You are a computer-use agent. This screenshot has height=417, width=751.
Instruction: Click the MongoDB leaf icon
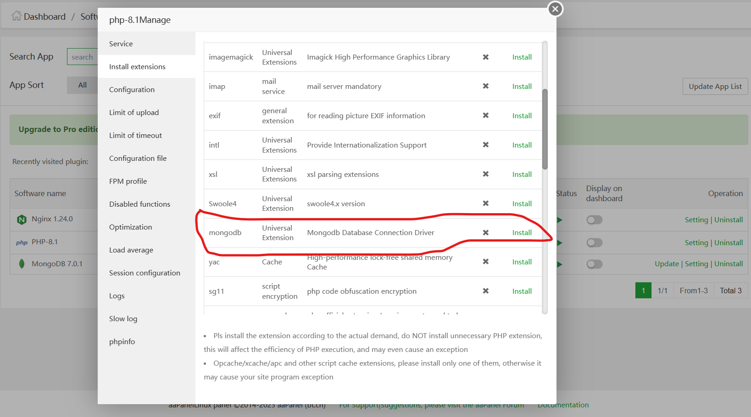coord(22,264)
